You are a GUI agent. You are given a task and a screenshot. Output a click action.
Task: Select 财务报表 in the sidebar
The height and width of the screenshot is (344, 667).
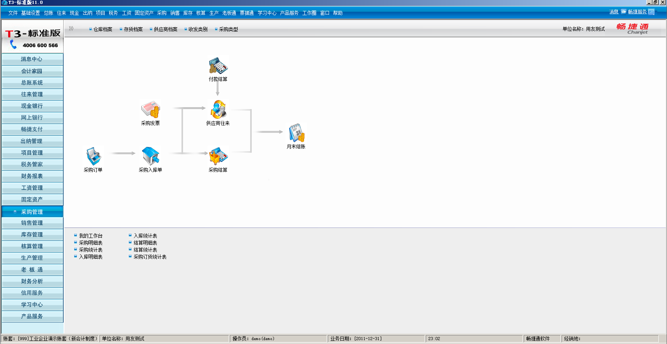coord(32,176)
